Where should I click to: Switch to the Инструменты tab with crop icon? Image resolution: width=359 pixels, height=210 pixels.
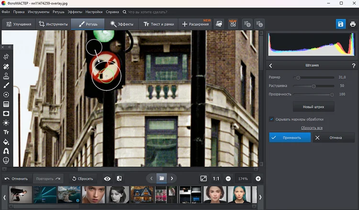[x=53, y=24]
